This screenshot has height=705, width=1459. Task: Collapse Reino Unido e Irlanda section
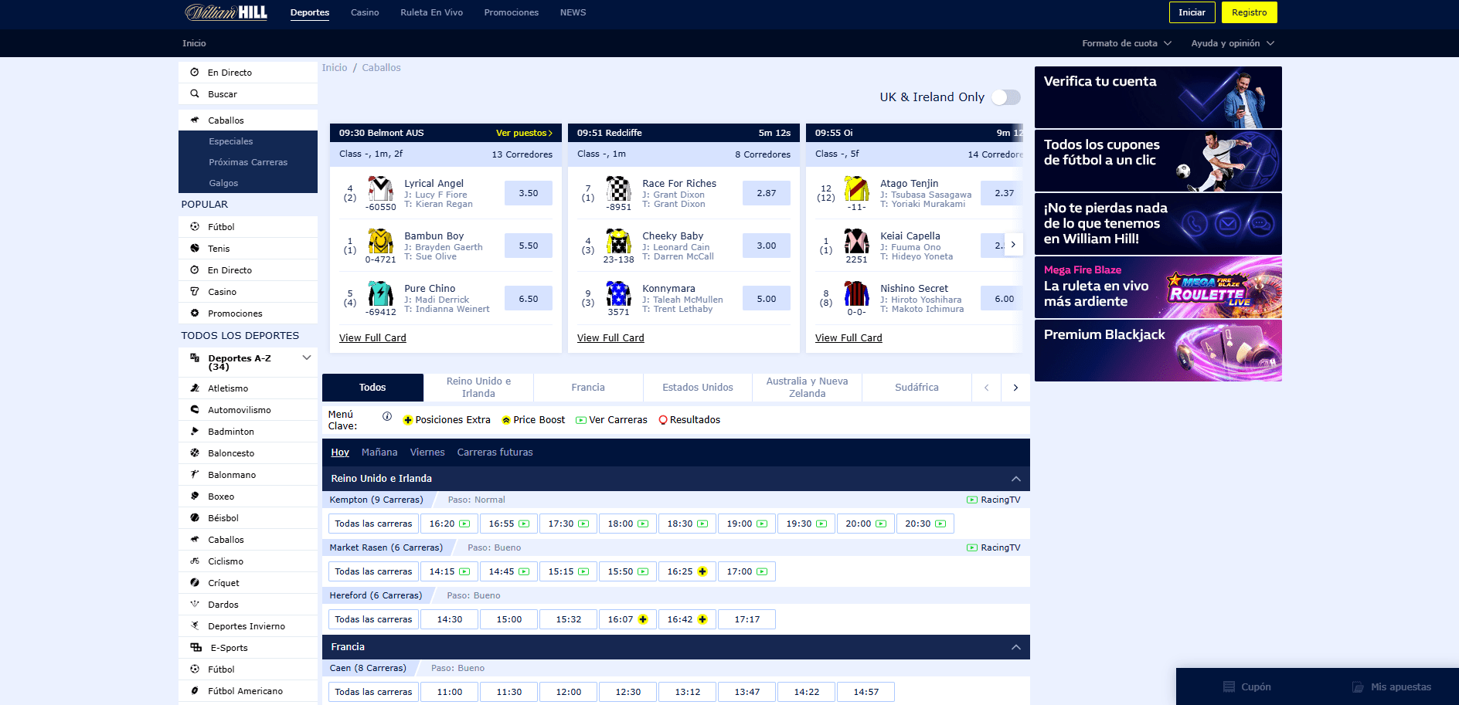[x=1016, y=479]
